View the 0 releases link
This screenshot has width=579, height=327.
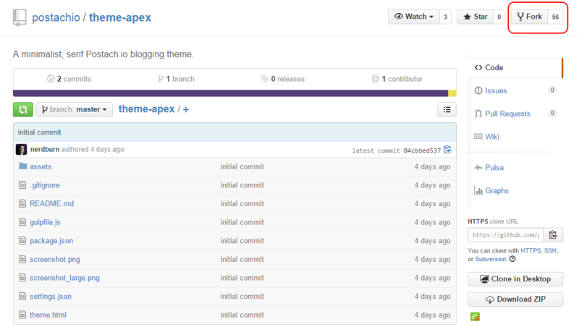click(283, 79)
